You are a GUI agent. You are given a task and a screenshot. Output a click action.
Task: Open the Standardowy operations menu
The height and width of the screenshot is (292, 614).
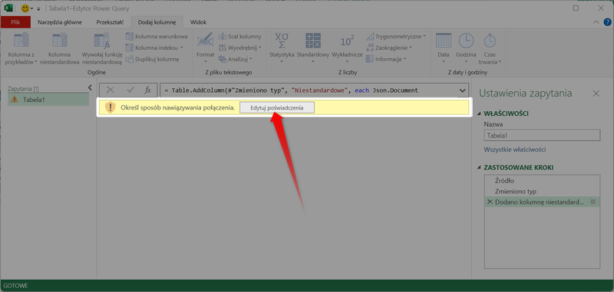click(313, 48)
